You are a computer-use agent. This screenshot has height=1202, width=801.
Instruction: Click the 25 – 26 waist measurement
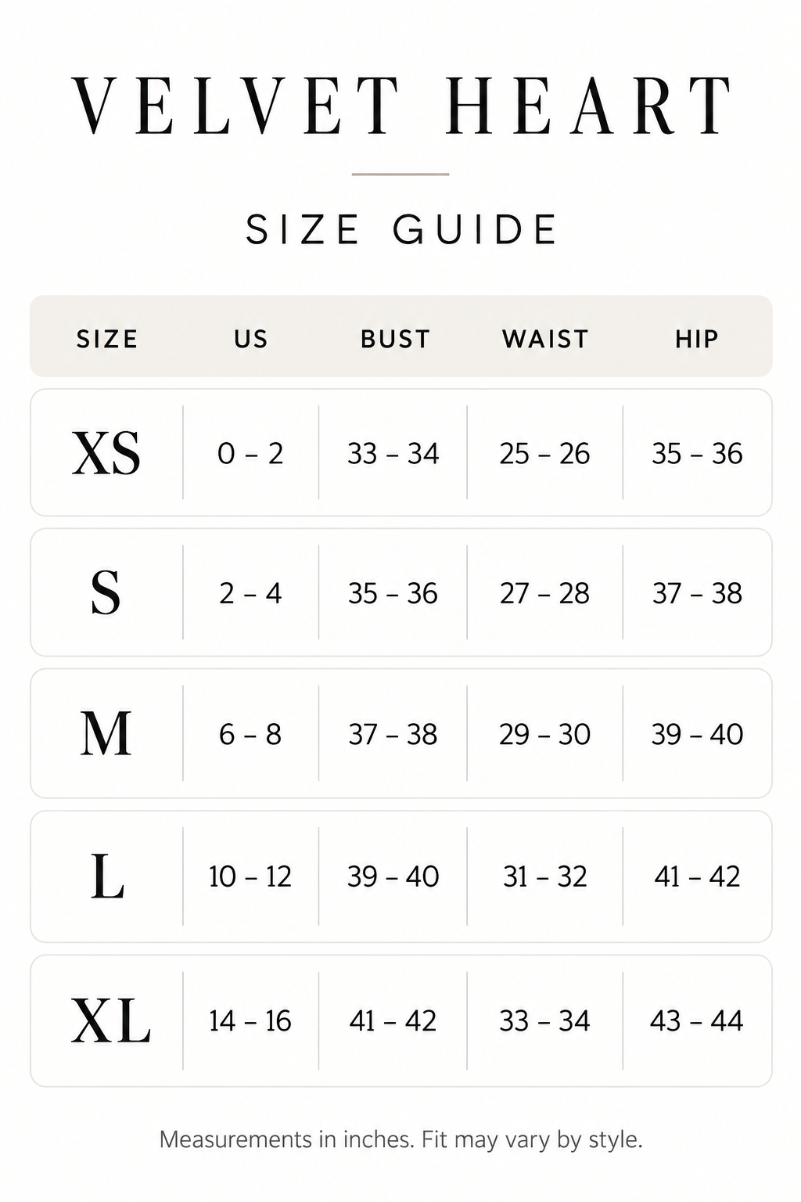(544, 453)
